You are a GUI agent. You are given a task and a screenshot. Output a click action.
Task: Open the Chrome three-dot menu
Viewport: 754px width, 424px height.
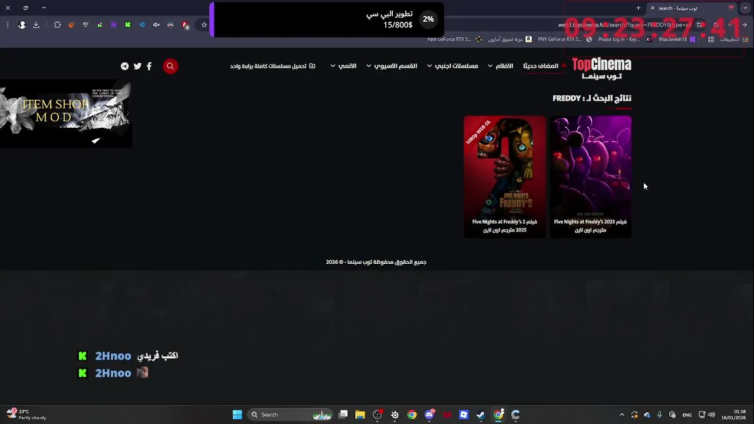pyautogui.click(x=8, y=25)
